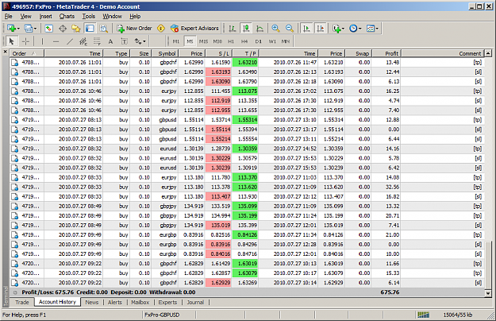Image resolution: width=496 pixels, height=321 pixels.
Task: Switch to the Experts tab
Action: (x=167, y=302)
